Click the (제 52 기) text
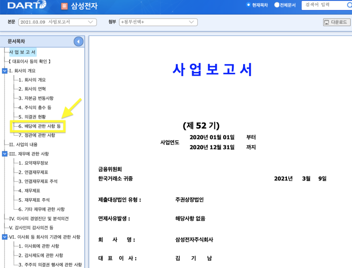This screenshot has width=352, height=268. 201,126
